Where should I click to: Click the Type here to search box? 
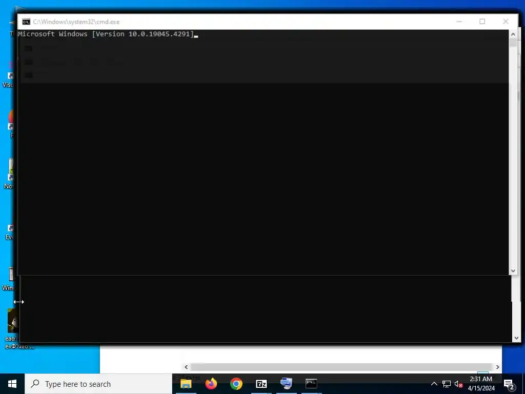pos(98,384)
